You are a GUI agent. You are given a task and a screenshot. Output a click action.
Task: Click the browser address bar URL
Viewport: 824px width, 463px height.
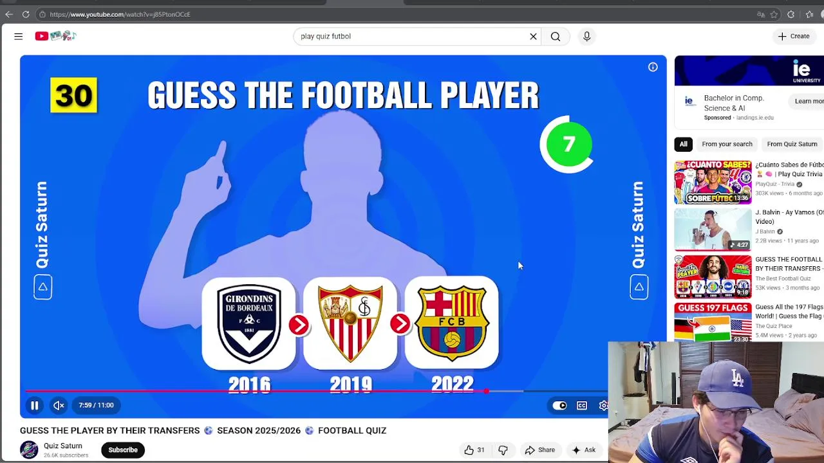click(120, 14)
